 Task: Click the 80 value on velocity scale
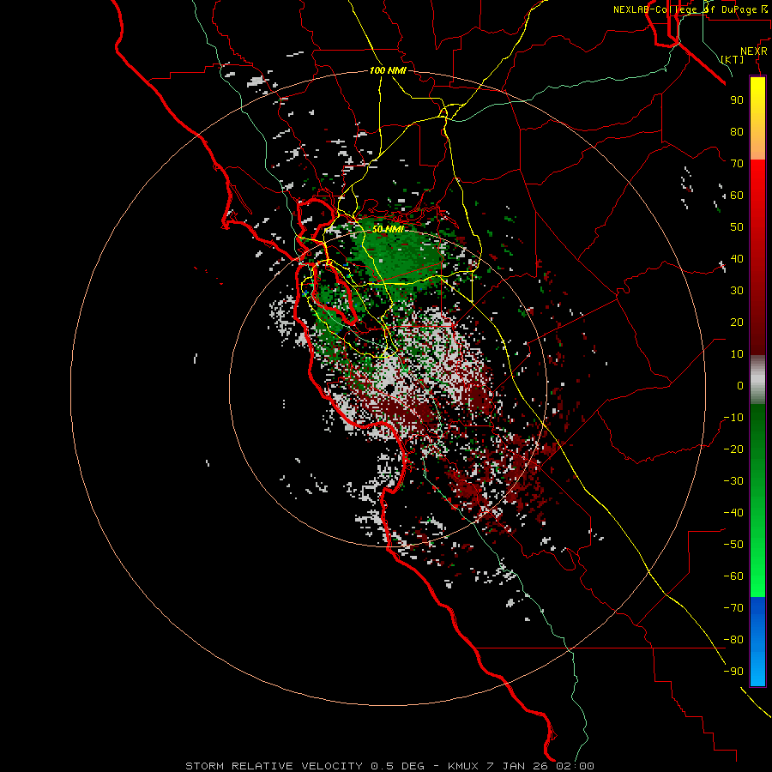[737, 131]
